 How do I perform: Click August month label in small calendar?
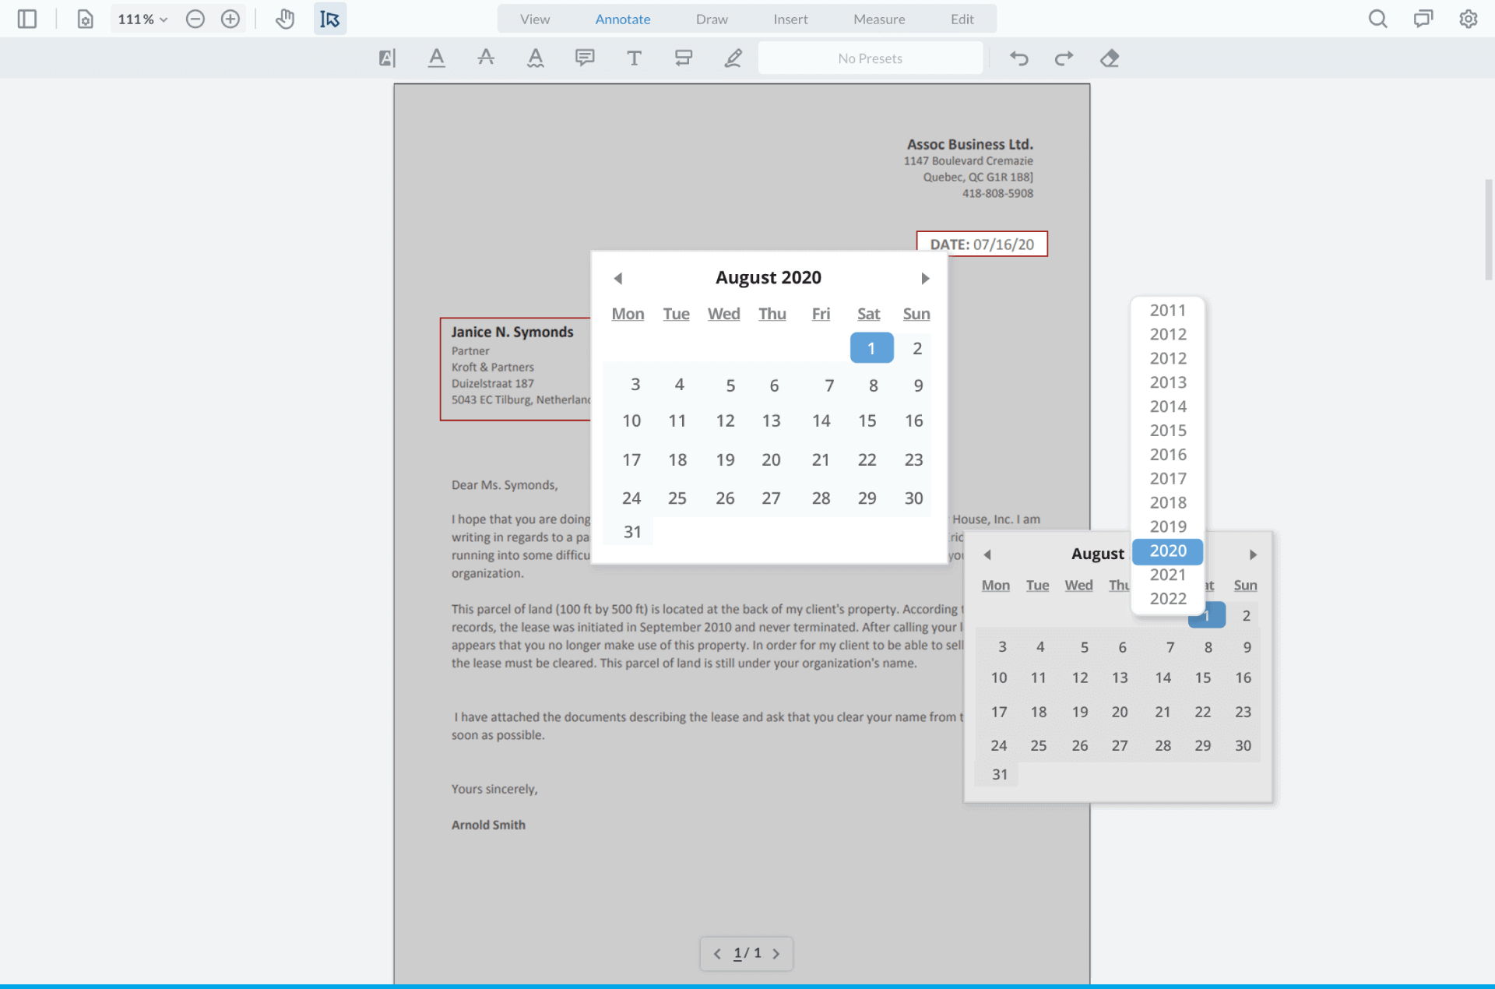[x=1097, y=554]
